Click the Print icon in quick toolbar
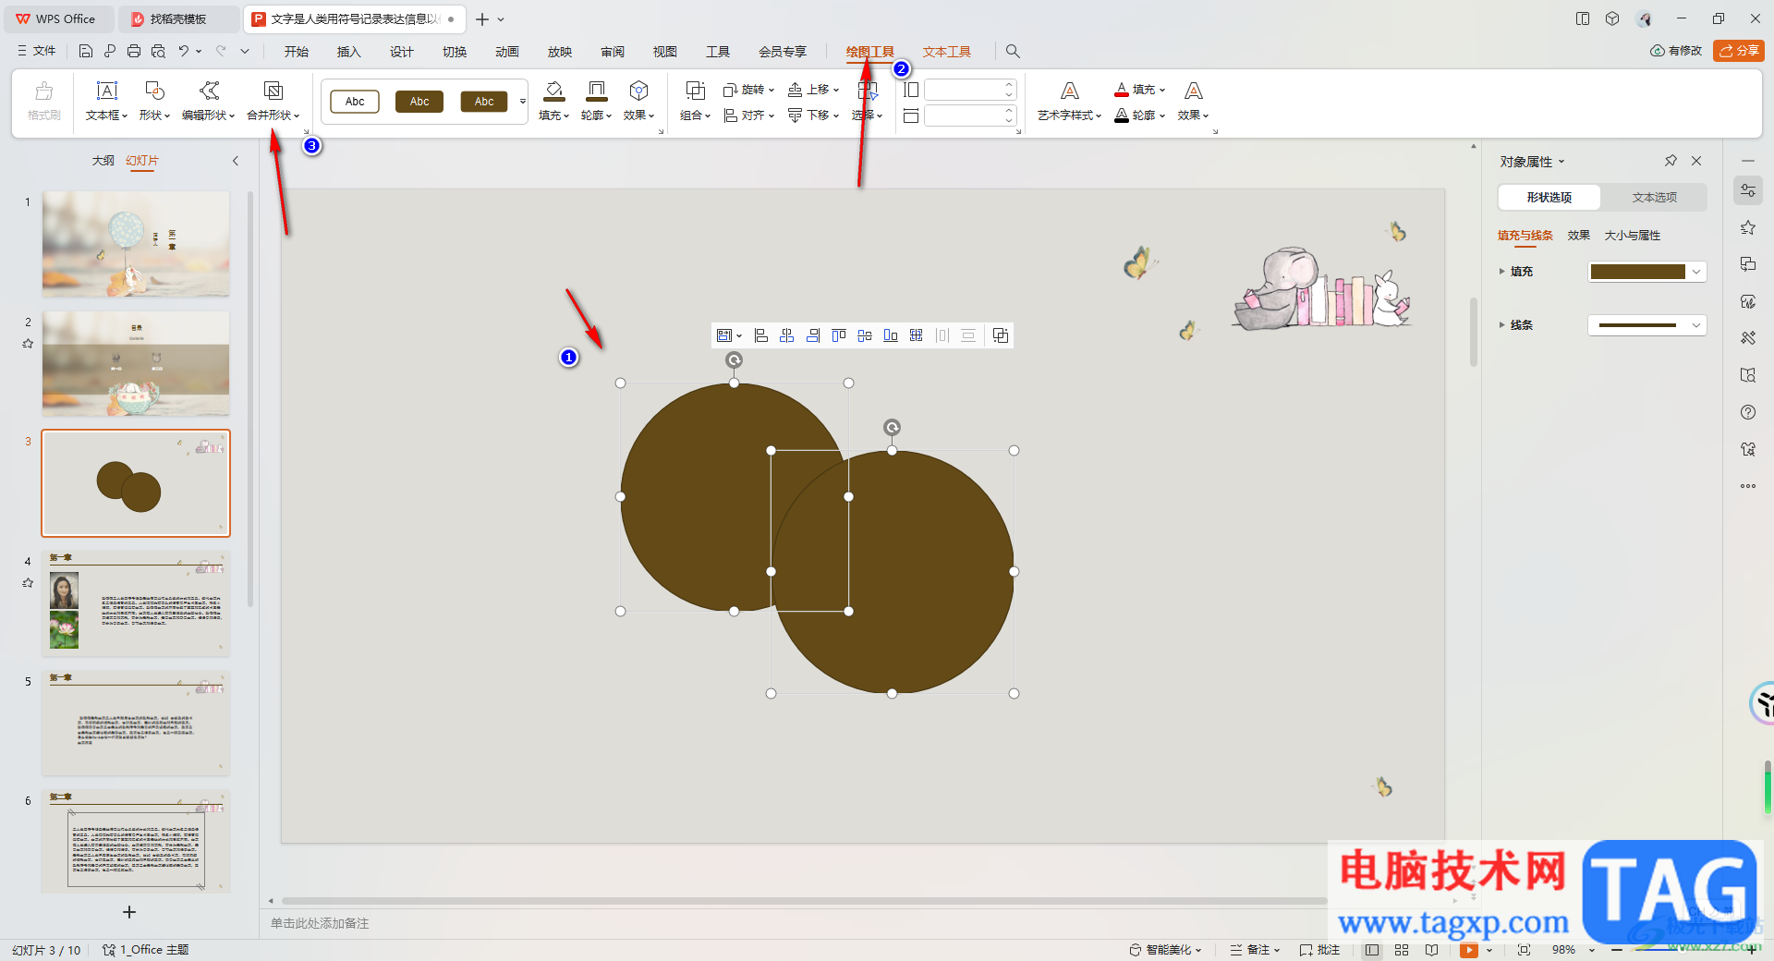 [x=134, y=51]
